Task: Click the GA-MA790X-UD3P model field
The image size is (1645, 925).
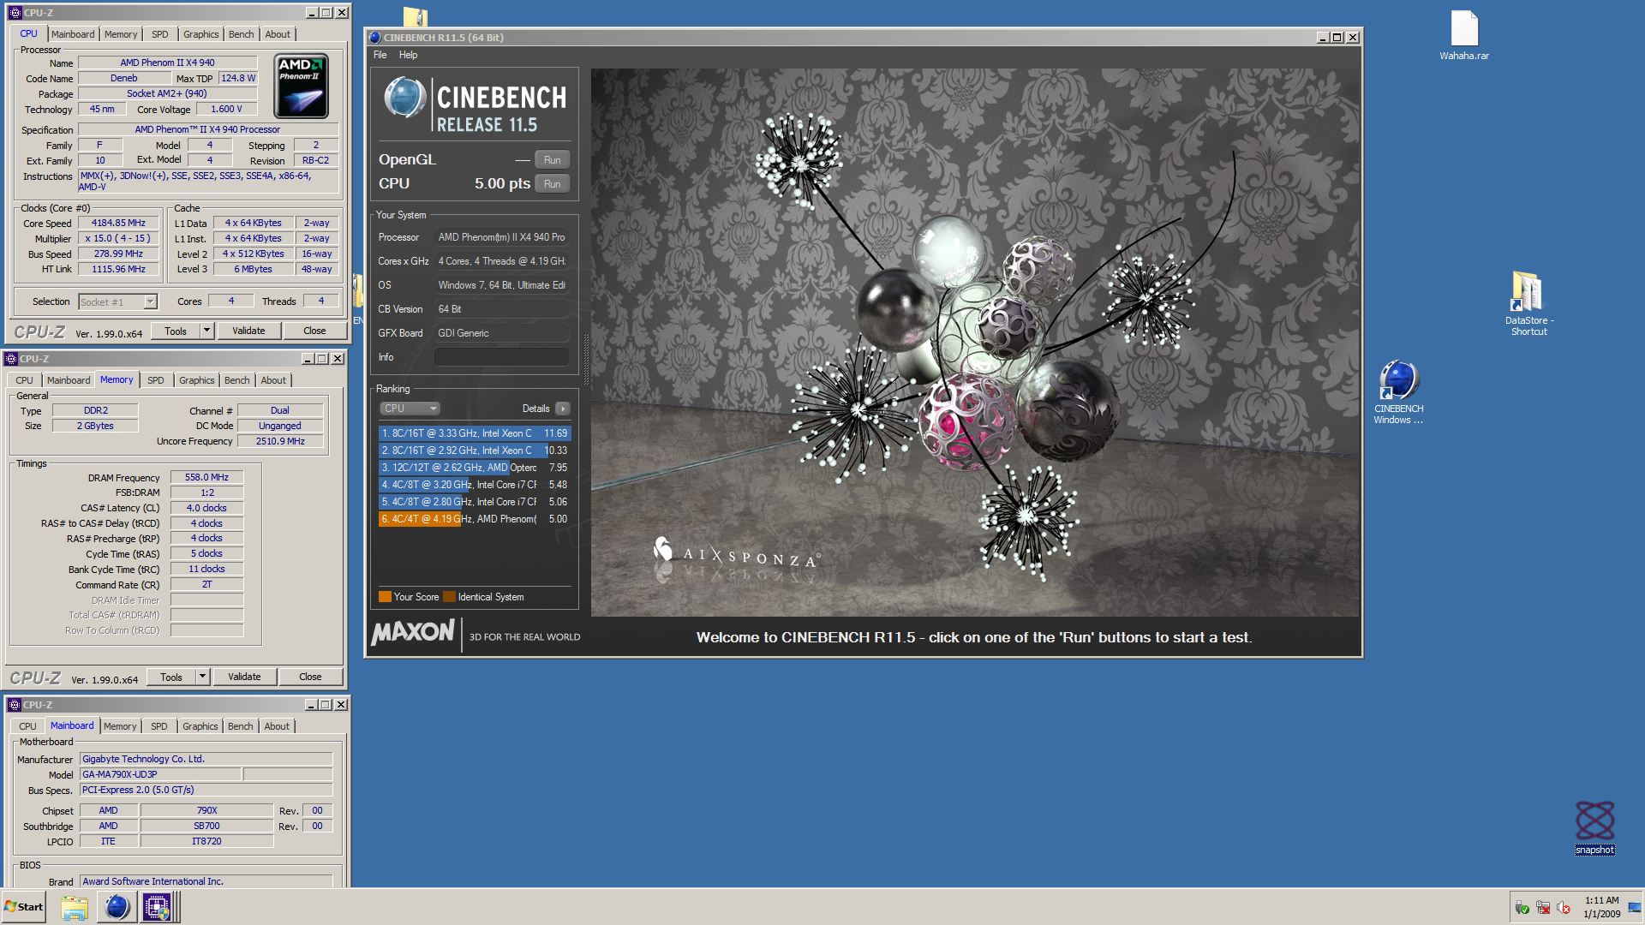Action: click(160, 774)
